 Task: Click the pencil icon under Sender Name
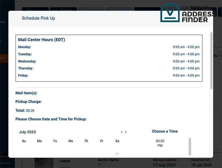[x=100, y=164]
